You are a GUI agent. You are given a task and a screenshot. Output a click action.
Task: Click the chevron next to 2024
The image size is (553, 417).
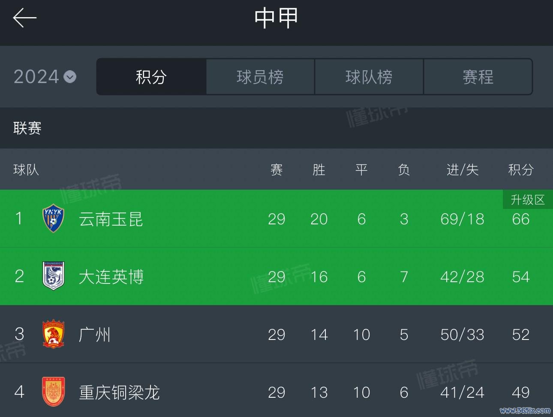pyautogui.click(x=70, y=77)
